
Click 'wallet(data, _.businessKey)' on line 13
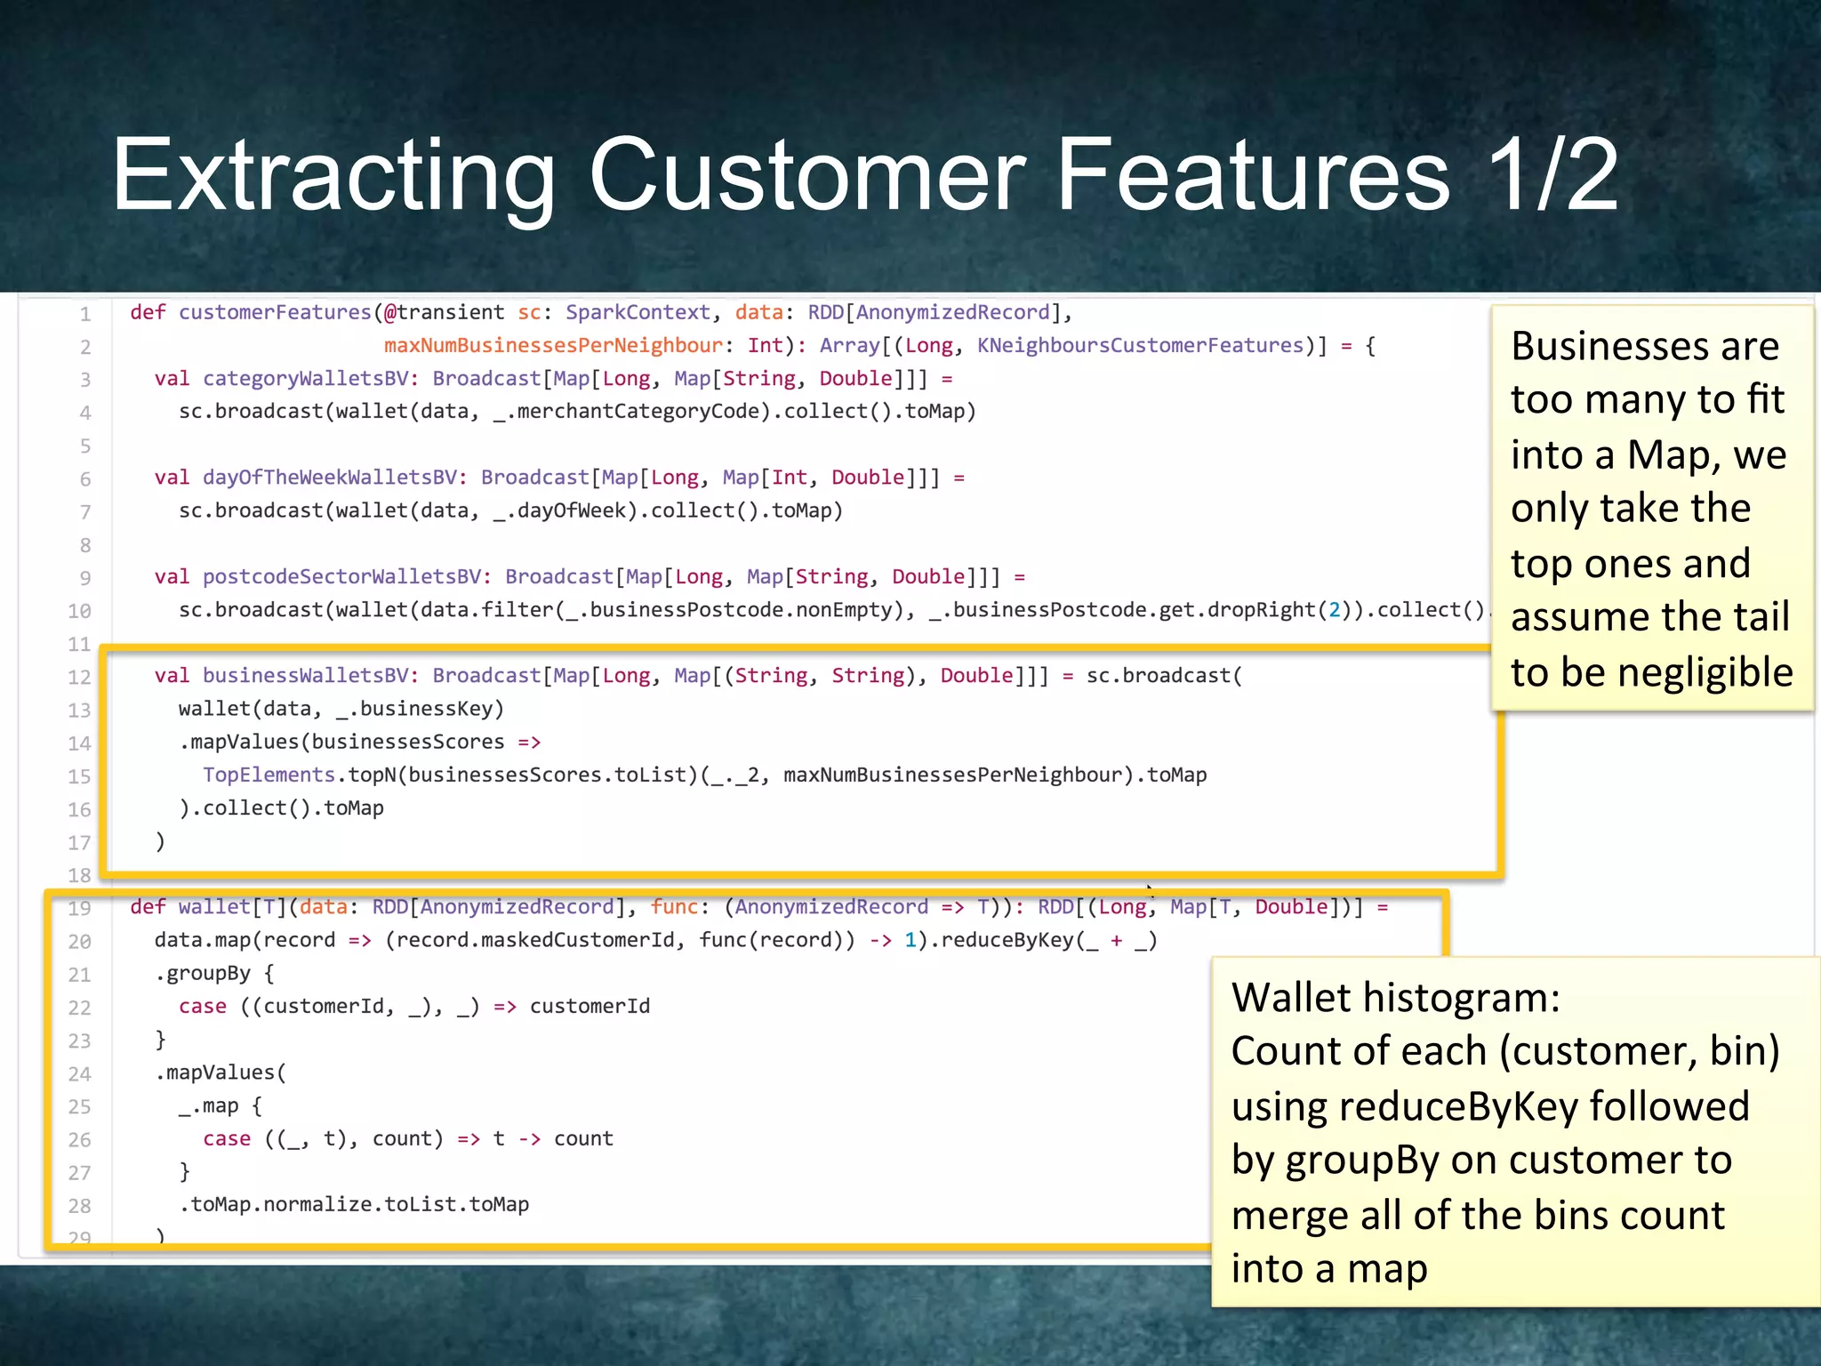tap(341, 709)
